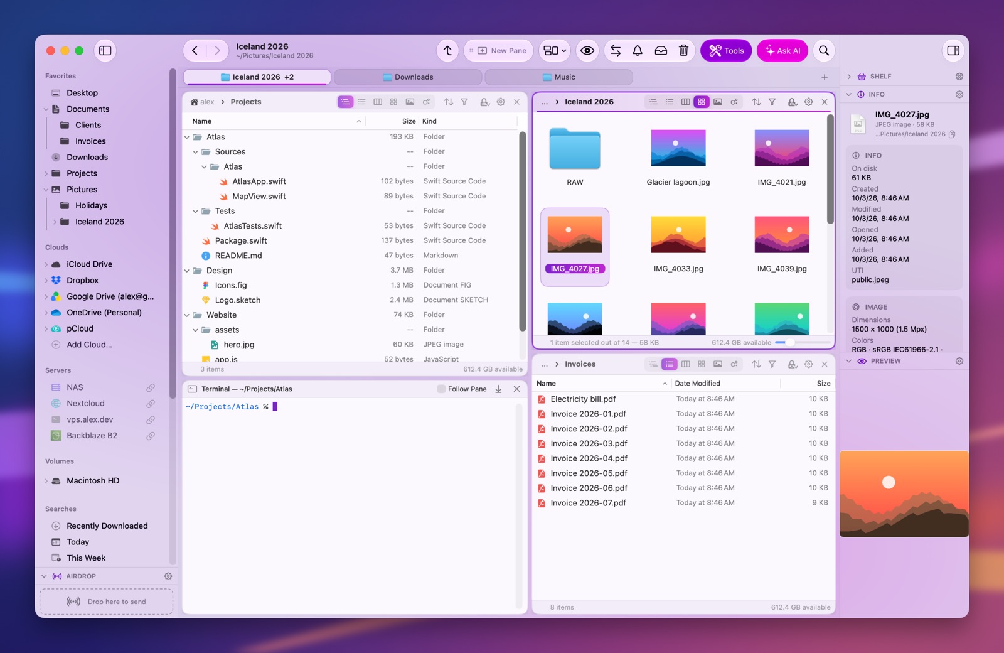Image resolution: width=1004 pixels, height=653 pixels.
Task: Open the Tools menu button
Action: [726, 51]
